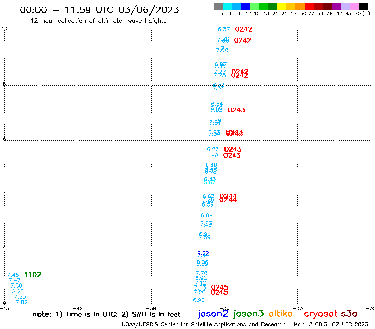Click the pure blue legend swatch

[x=245, y=6]
